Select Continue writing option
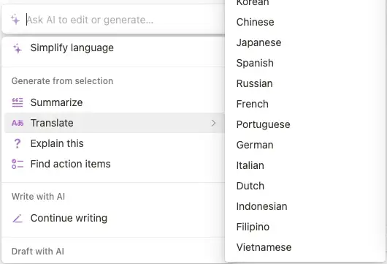Image resolution: width=387 pixels, height=264 pixels. pyautogui.click(x=114, y=218)
